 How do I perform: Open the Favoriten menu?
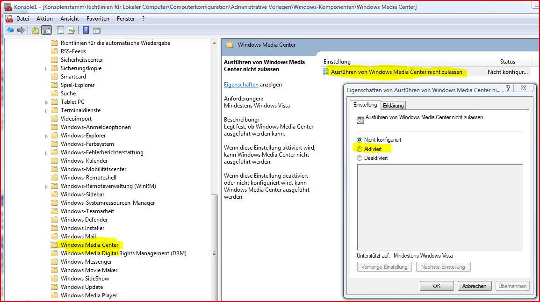click(x=98, y=19)
